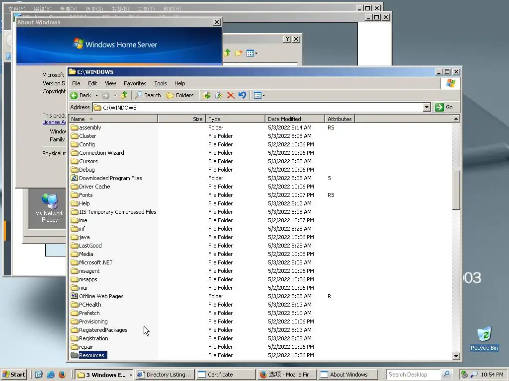This screenshot has height=381, width=509.
Task: Click the Search Desktop input box
Action: pyautogui.click(x=414, y=375)
